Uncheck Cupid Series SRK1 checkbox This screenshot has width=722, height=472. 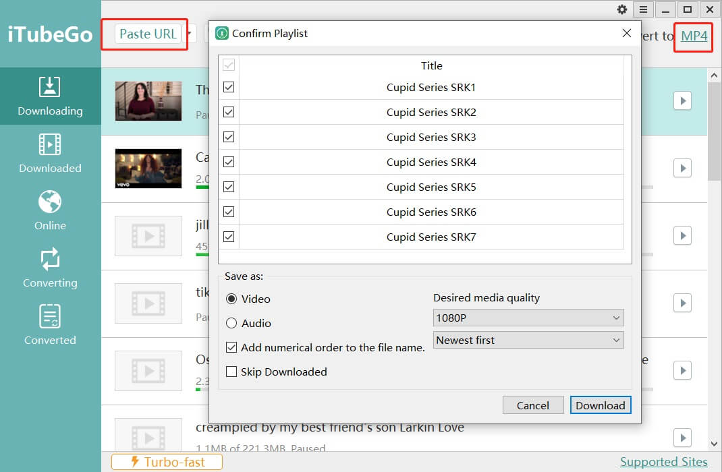pyautogui.click(x=229, y=87)
